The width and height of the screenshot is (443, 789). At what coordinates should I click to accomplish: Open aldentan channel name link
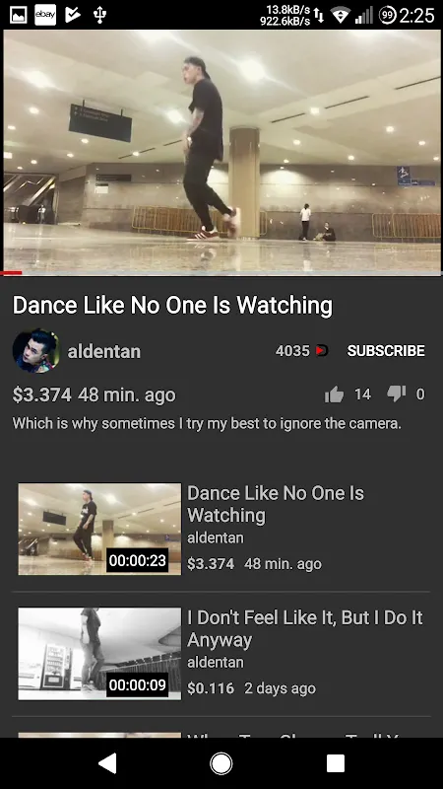[104, 351]
